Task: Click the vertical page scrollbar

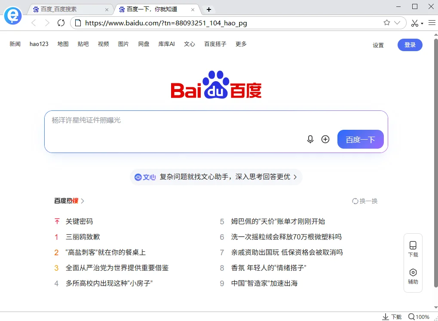Action: [436, 163]
